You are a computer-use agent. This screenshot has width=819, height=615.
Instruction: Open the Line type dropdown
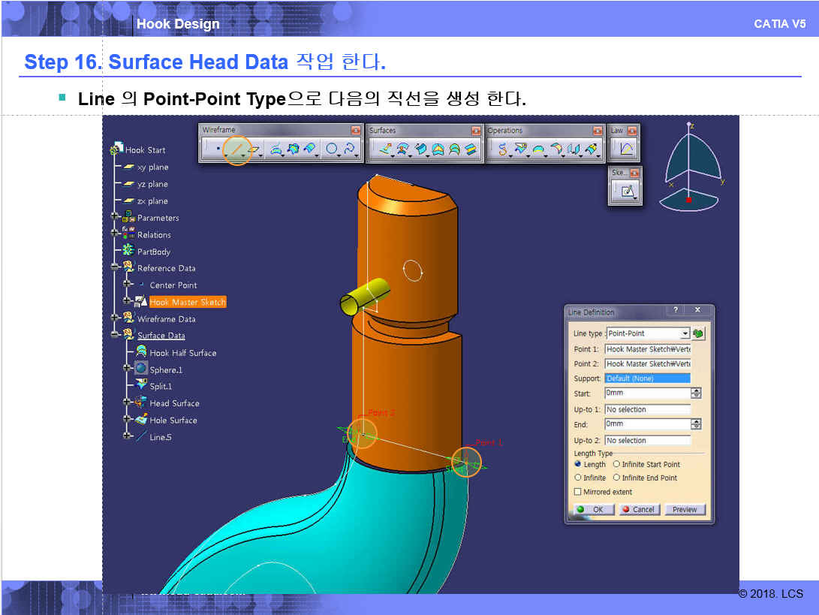click(685, 333)
